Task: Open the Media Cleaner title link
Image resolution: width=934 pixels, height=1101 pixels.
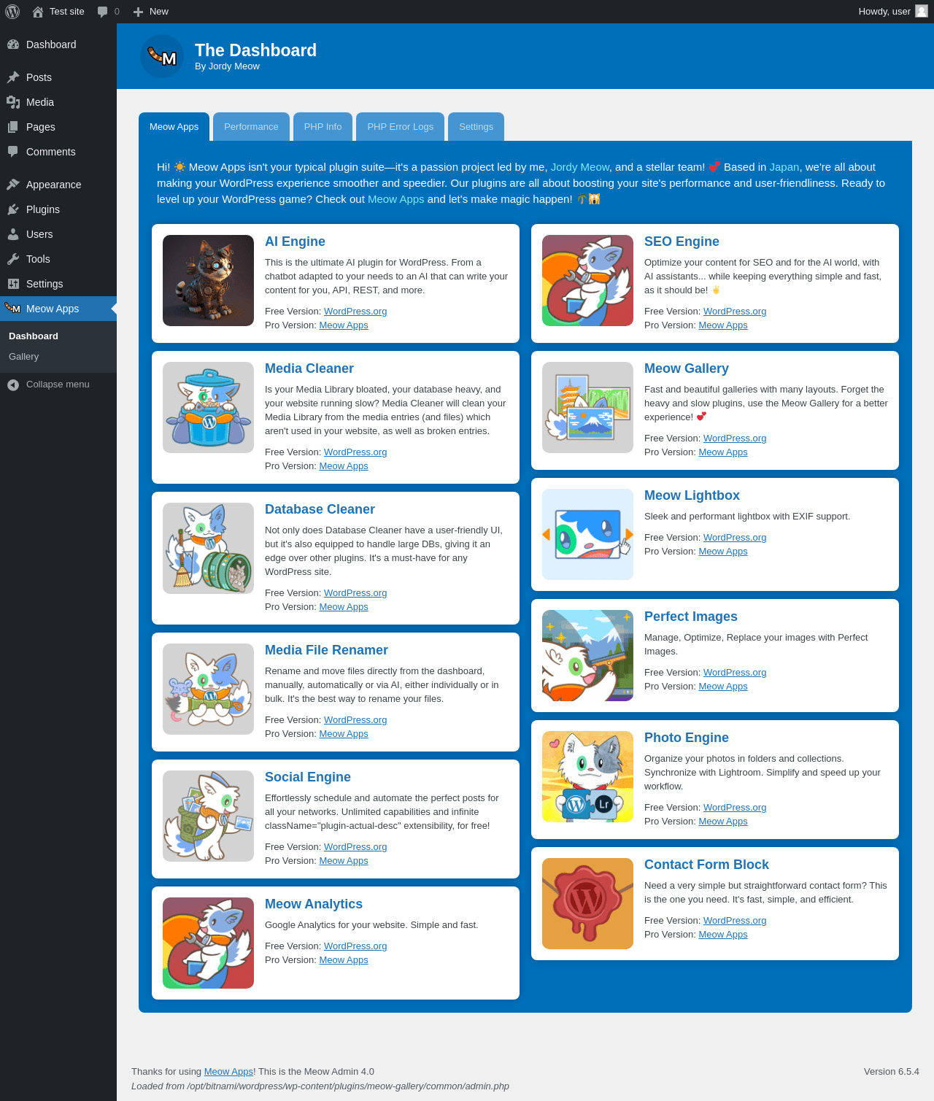Action: [309, 368]
